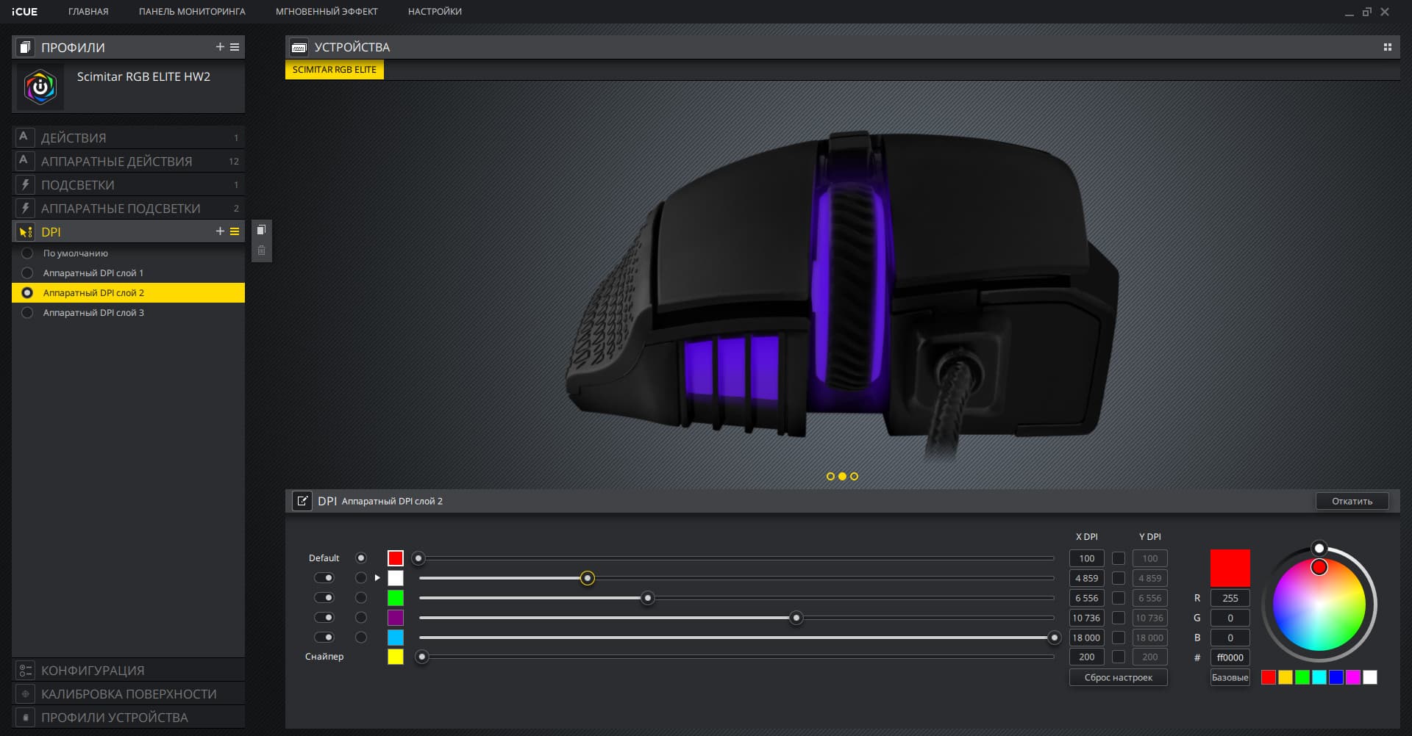Toggle the 10 736 DPI stage switch

[x=324, y=618]
